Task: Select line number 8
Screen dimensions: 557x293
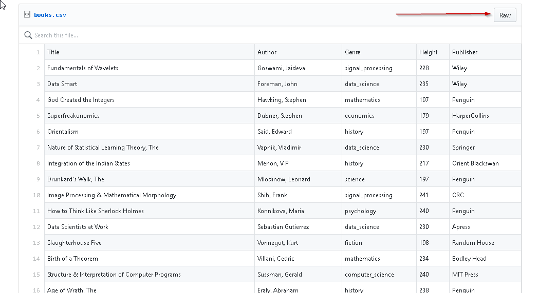Action: [x=38, y=163]
